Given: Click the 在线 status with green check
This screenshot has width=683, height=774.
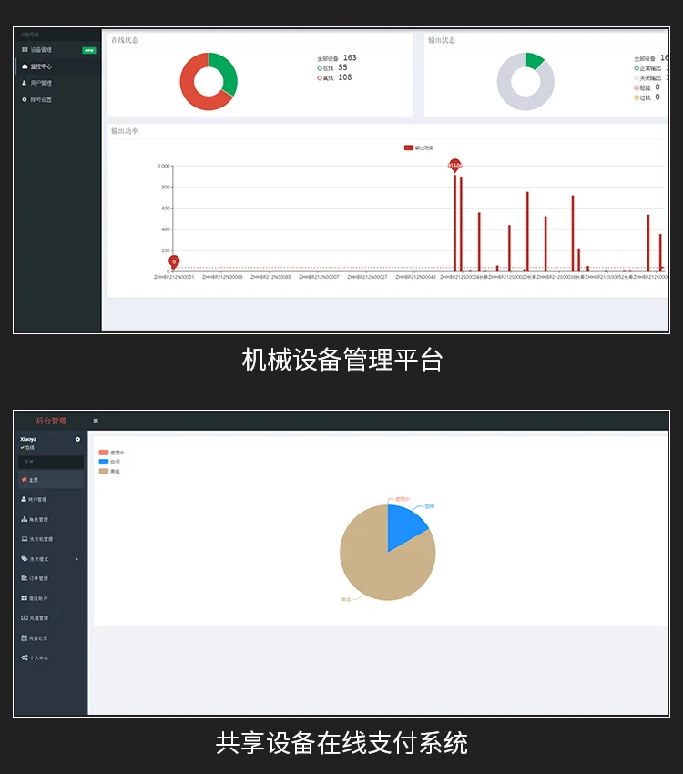Looking at the screenshot, I should [27, 447].
